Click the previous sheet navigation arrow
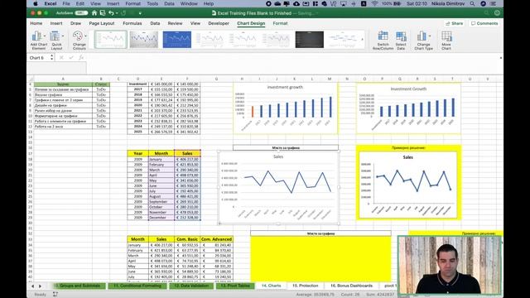Image resolution: width=530 pixels, height=298 pixels. tap(33, 286)
